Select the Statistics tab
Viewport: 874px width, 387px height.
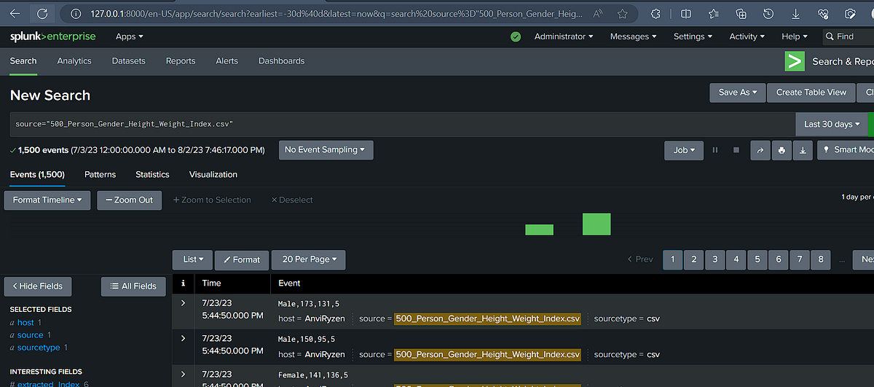152,175
